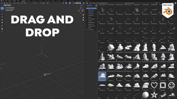Image resolution: width=177 pixels, height=99 pixels.
Task: Toggle proportional editing in viewport header
Action: (48, 3)
